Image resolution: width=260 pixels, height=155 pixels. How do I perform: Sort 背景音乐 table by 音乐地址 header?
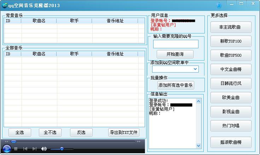(x=115, y=21)
